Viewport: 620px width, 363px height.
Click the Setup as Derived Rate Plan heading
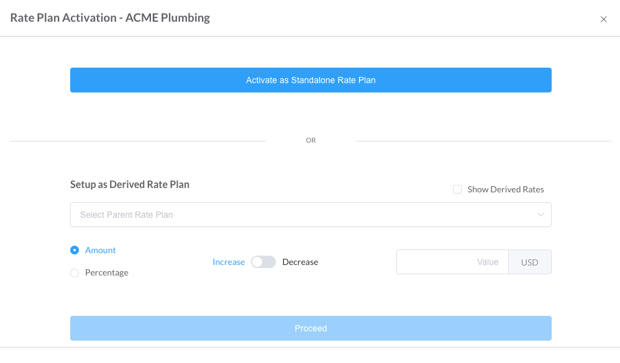click(130, 184)
